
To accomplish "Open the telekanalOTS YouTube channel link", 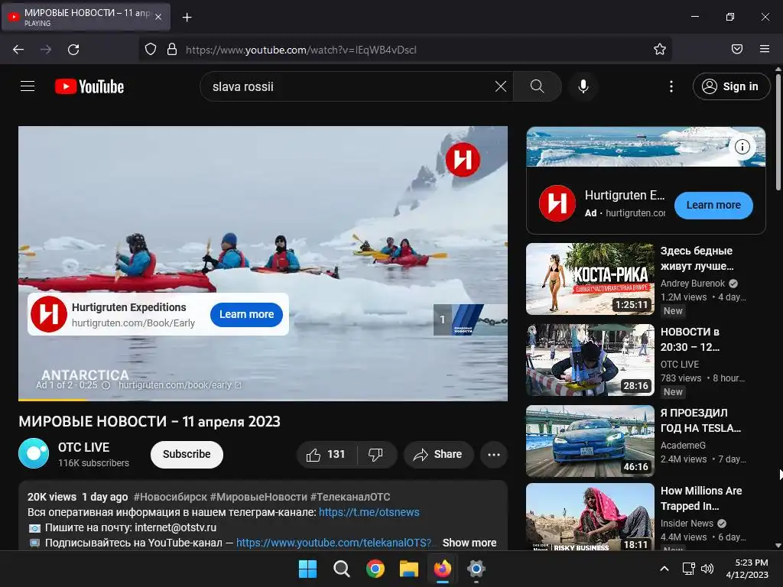I will (333, 543).
